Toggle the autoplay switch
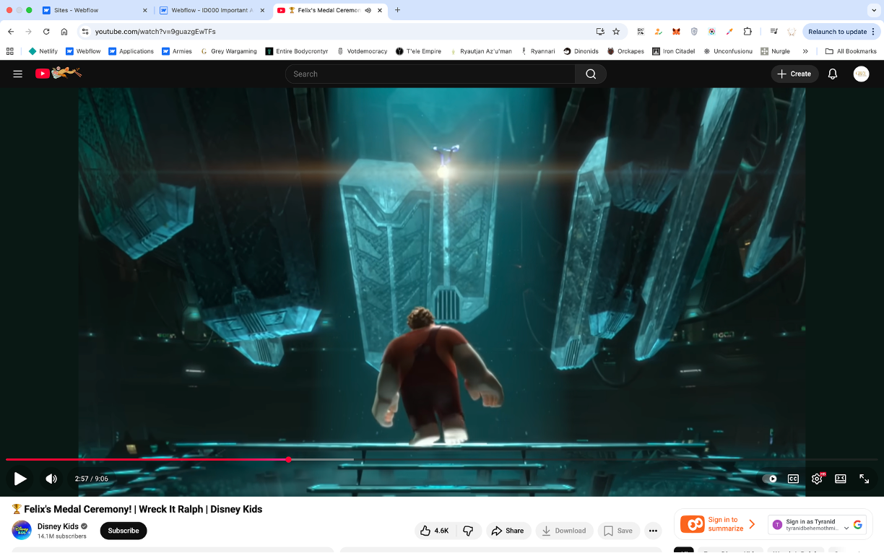The height and width of the screenshot is (553, 884). (x=770, y=479)
